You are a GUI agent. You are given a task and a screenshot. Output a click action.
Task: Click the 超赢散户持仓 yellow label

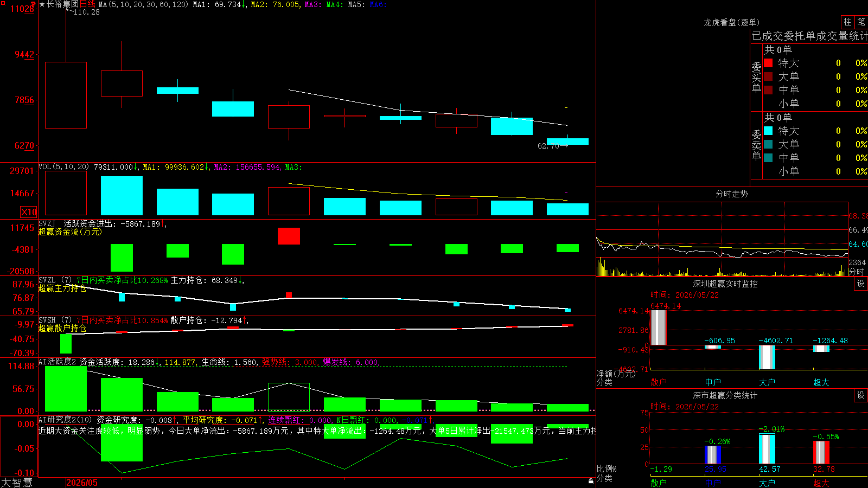[62, 328]
